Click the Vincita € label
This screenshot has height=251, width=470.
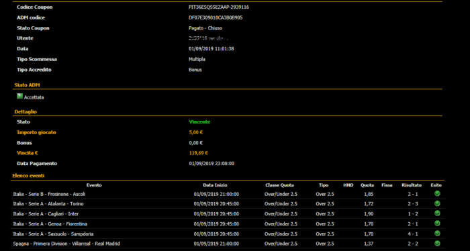[28, 153]
